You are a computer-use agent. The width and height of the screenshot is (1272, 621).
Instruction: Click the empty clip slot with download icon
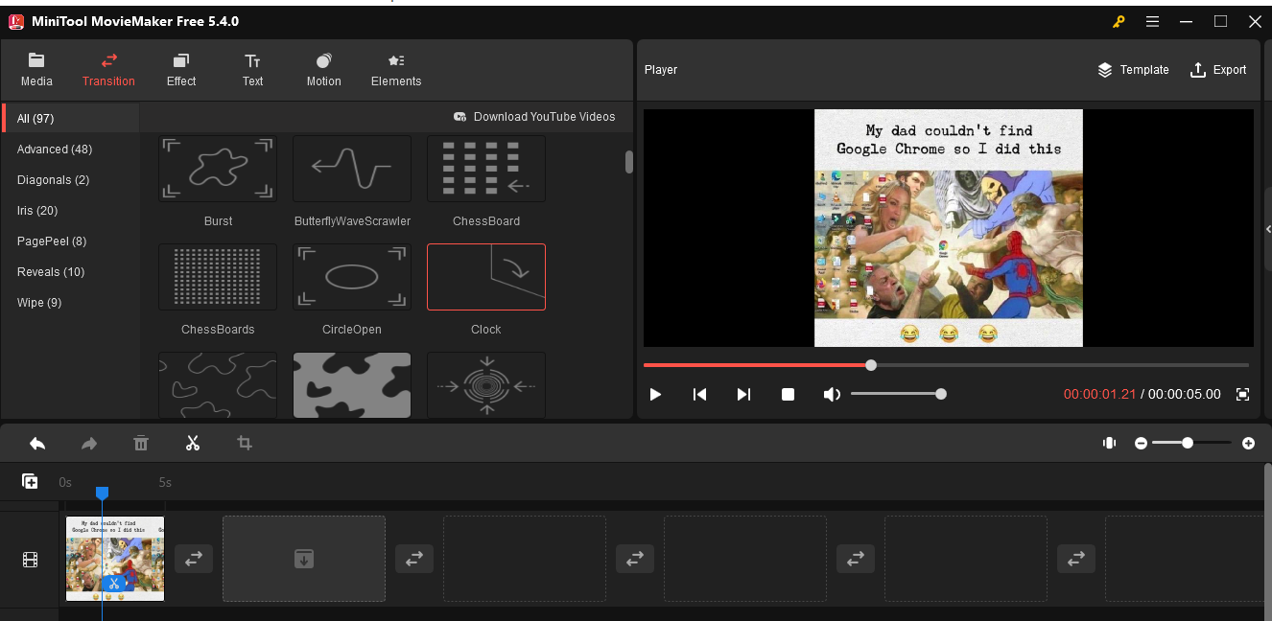(304, 559)
